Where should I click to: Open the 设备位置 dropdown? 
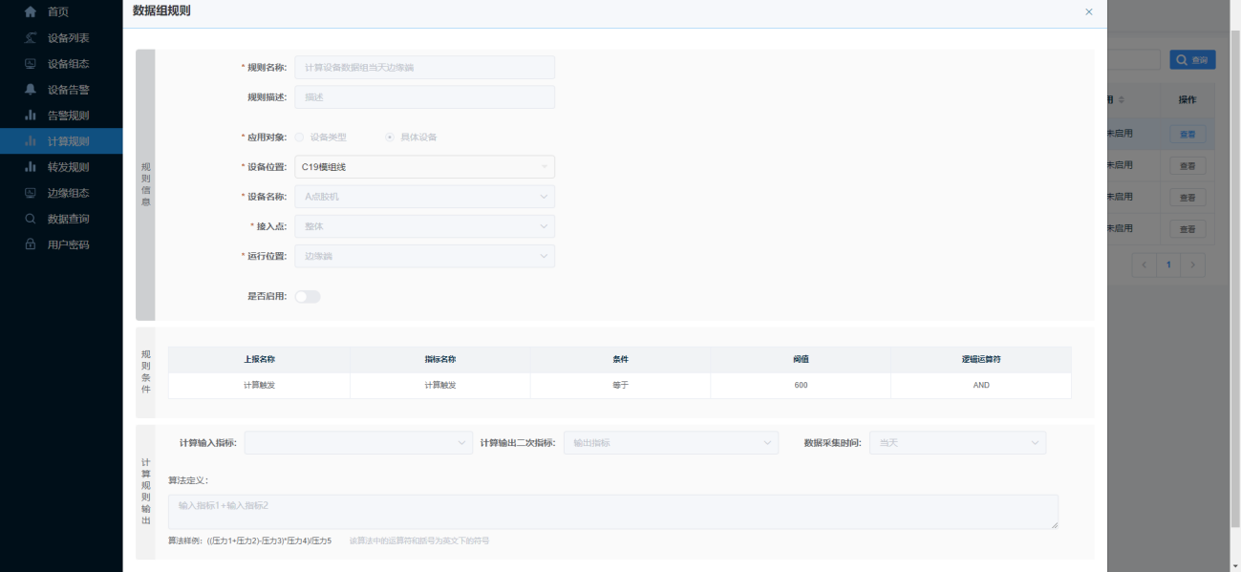(424, 167)
